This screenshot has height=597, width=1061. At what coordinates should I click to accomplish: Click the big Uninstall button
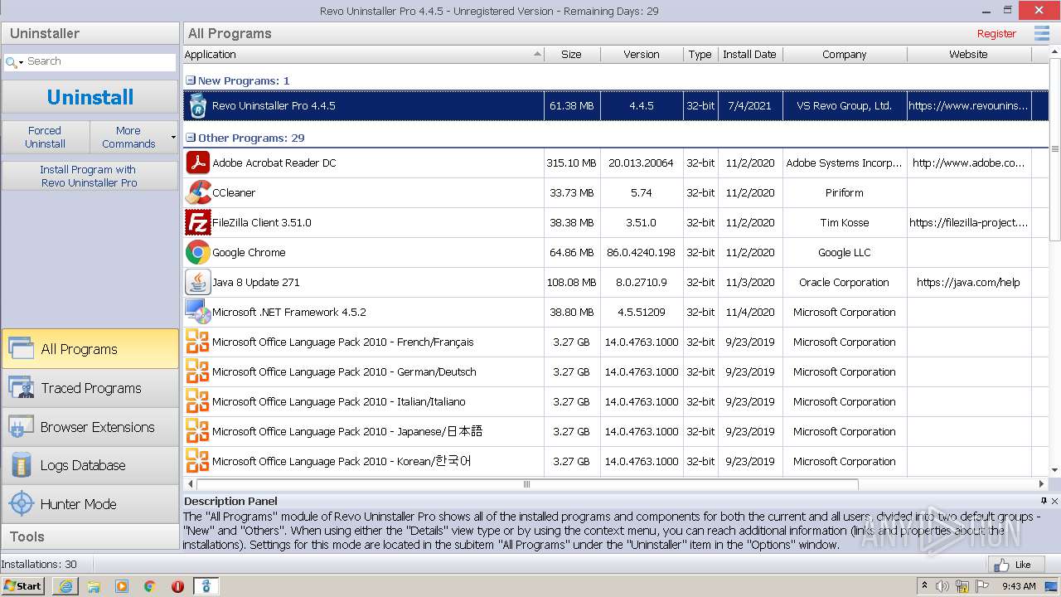pos(90,97)
